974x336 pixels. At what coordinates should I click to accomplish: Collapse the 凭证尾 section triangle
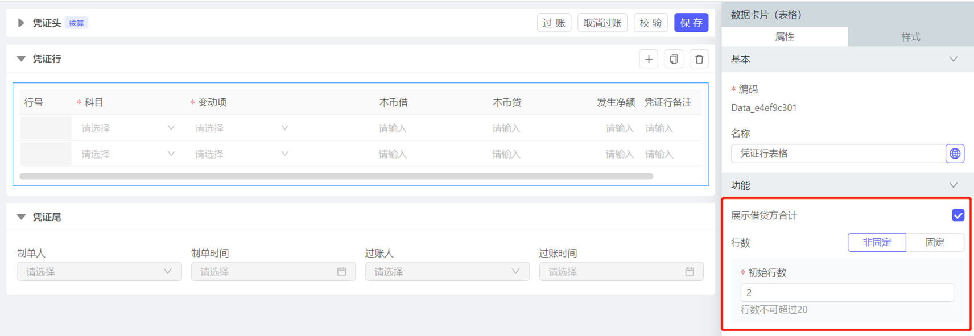pos(21,217)
